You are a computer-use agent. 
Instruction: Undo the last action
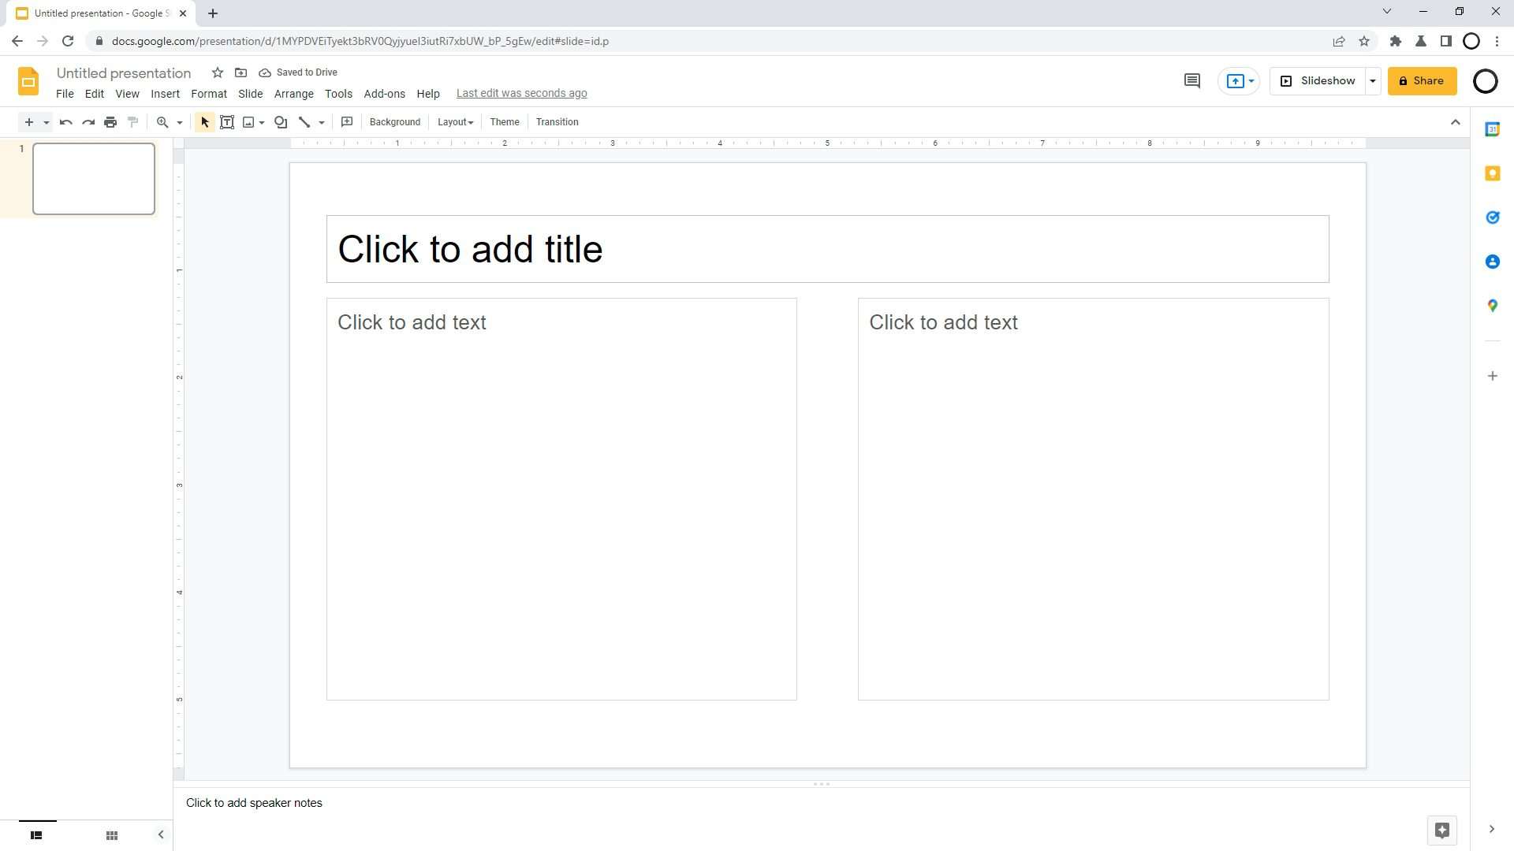pos(65,122)
